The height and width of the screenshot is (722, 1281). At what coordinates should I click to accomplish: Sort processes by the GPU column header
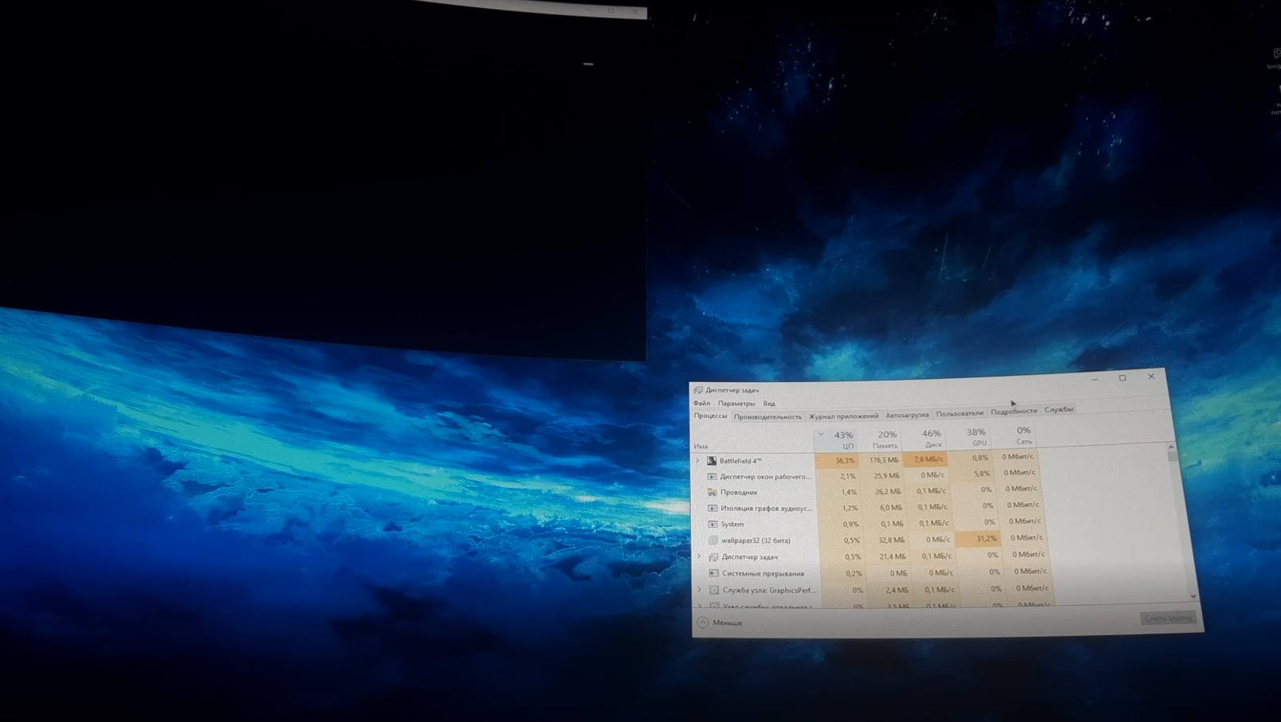pyautogui.click(x=976, y=436)
